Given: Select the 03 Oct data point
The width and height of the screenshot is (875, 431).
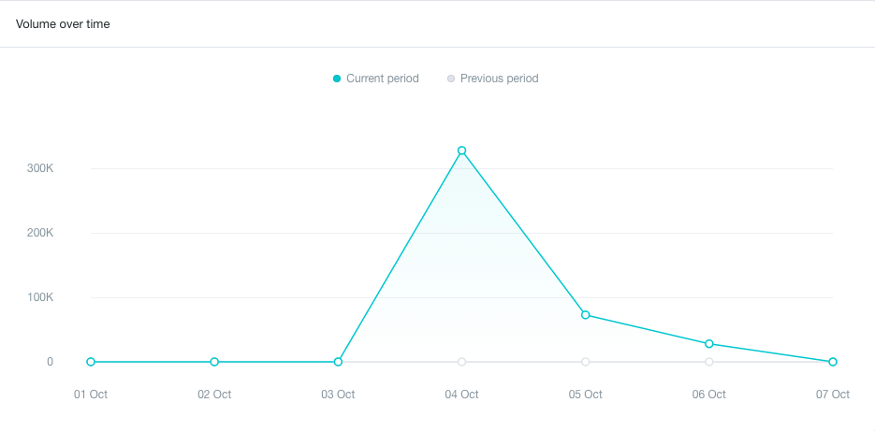Looking at the screenshot, I should point(338,362).
